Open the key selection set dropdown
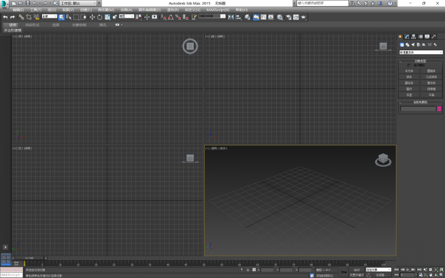445x278 pixels. tap(378, 269)
